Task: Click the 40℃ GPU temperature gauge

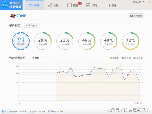Action: click(109, 41)
